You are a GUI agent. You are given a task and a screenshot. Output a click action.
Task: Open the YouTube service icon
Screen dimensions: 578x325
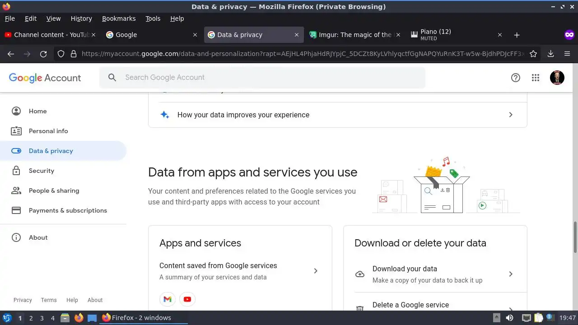point(187,299)
